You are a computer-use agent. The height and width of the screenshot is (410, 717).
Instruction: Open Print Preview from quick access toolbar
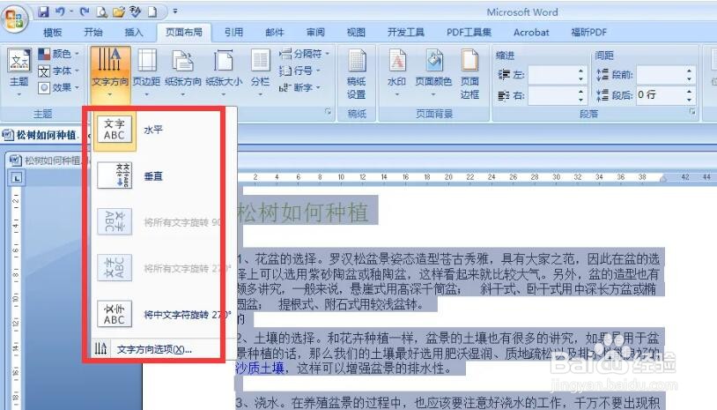pyautogui.click(x=101, y=11)
